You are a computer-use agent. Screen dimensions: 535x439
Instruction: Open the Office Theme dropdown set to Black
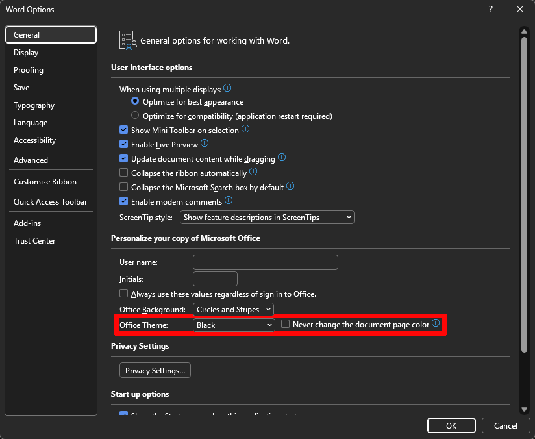234,325
